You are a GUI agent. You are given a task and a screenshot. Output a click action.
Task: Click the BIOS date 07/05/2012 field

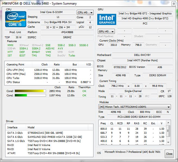120,67
